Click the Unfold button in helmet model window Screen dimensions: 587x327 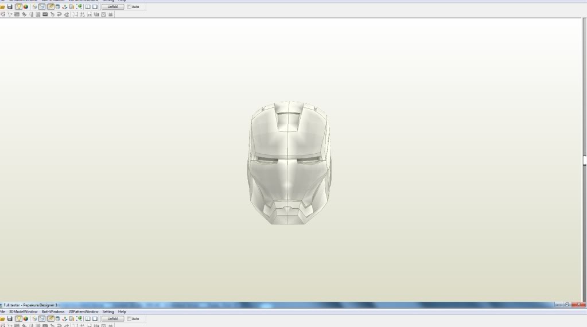pyautogui.click(x=112, y=7)
